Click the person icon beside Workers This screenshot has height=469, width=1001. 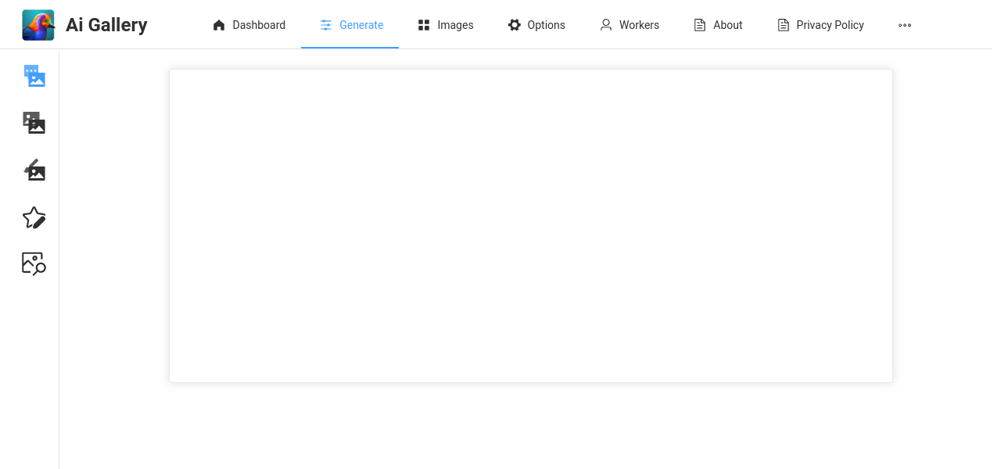click(606, 25)
